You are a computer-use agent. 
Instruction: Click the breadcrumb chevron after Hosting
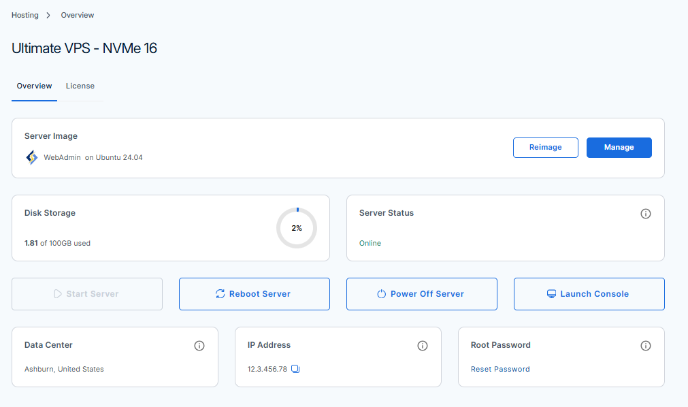[x=48, y=16]
